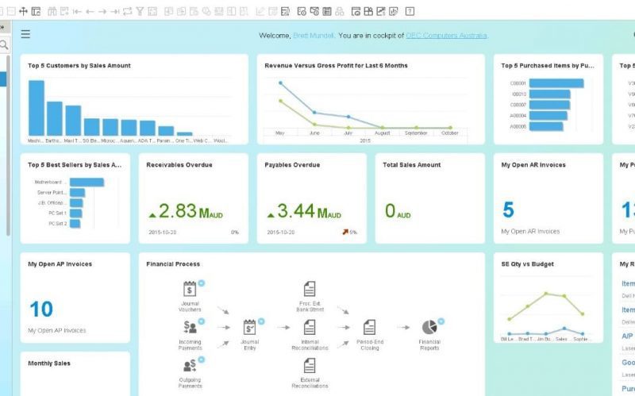Click the Find binoculars toolbar icon
Viewport: 635px width, 396px height.
[x=52, y=11]
